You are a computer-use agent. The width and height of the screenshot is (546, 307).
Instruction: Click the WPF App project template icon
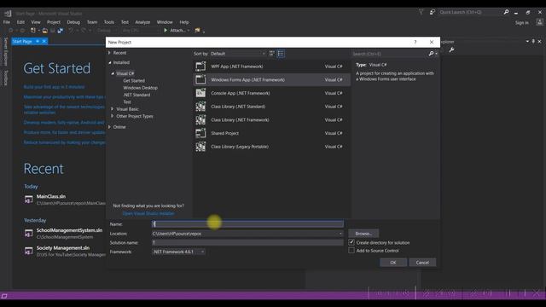point(200,67)
